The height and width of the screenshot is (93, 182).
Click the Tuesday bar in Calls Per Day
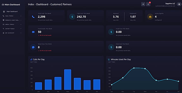pyautogui.click(x=58, y=83)
